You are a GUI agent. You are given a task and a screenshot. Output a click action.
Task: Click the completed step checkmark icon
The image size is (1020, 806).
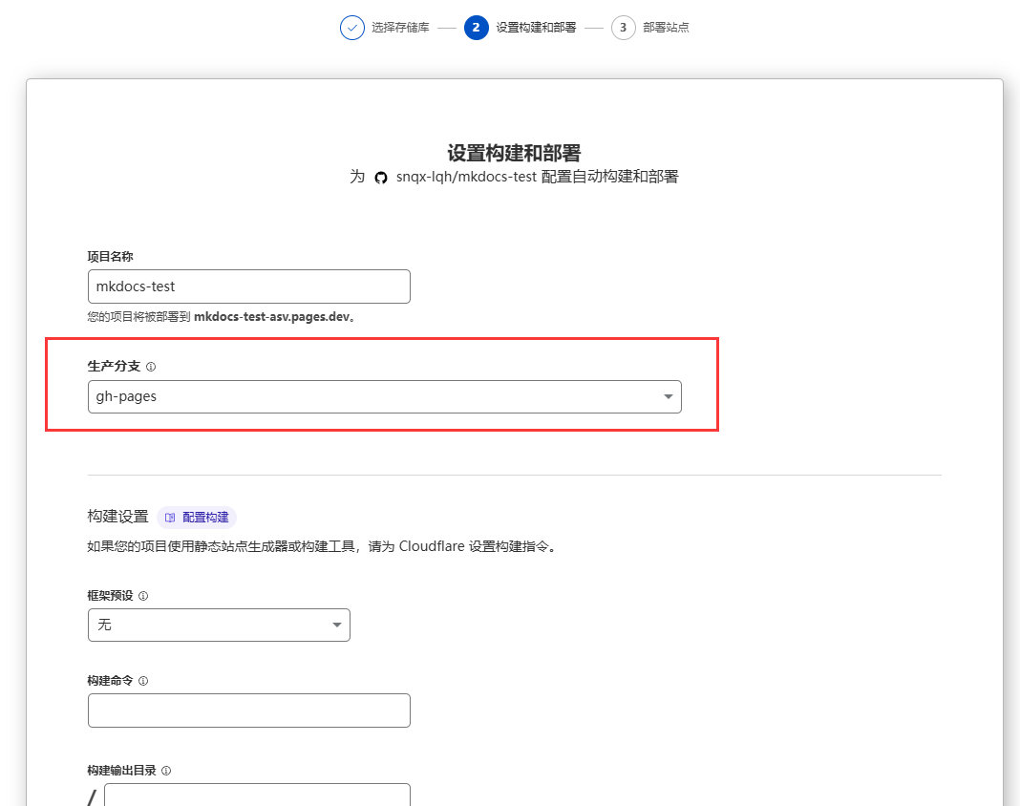click(352, 28)
